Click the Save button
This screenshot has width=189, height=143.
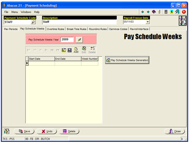click(24, 131)
